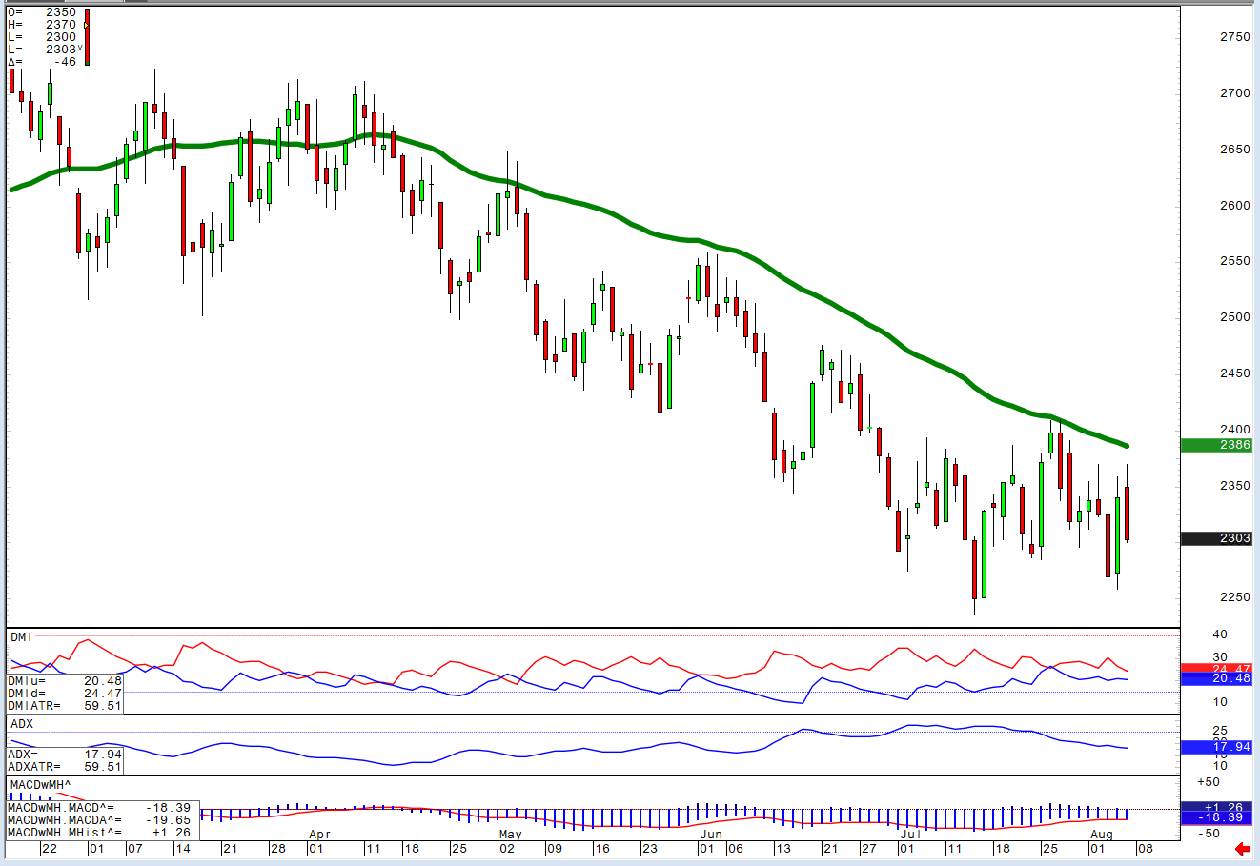This screenshot has width=1260, height=866.
Task: Select the ADXATR= 59.51 readout
Action: click(x=65, y=766)
